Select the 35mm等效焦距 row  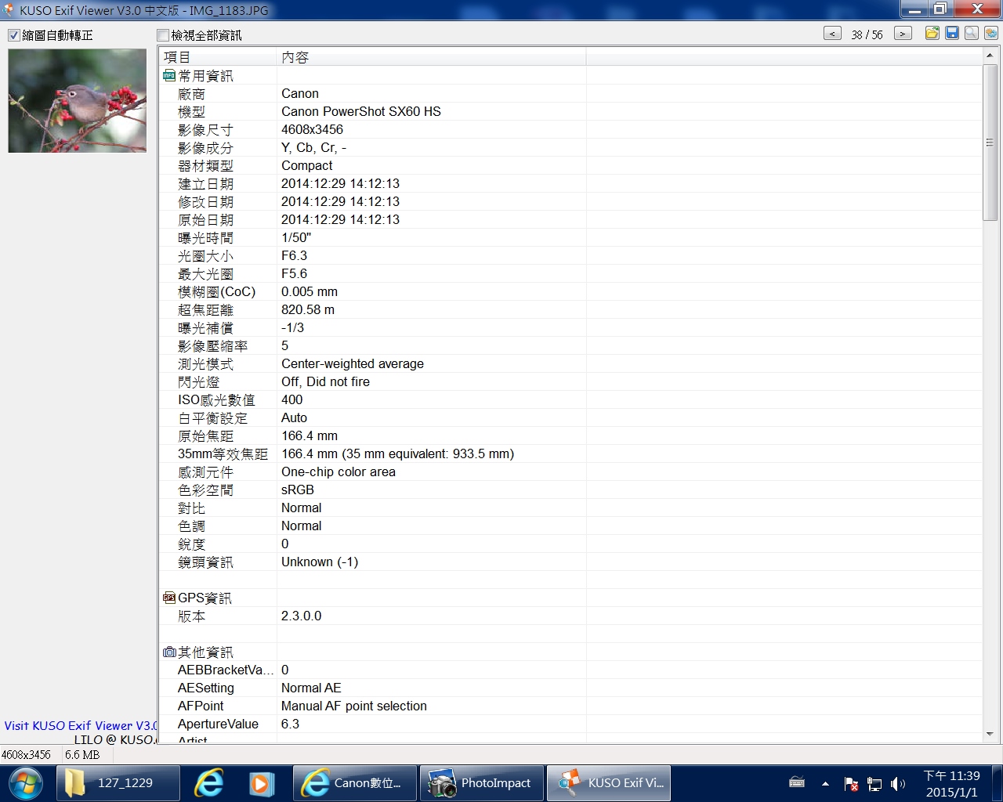click(x=570, y=453)
